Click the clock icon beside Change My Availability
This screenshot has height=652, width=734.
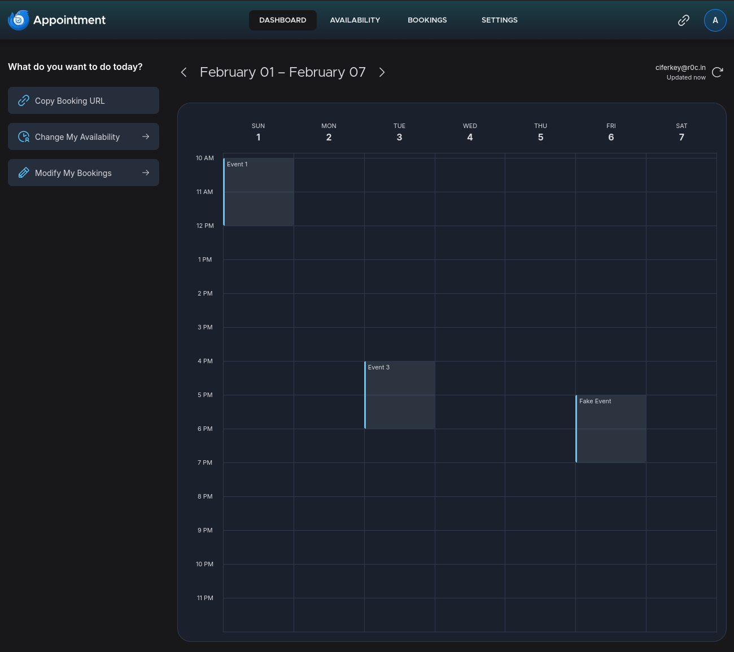(x=24, y=136)
